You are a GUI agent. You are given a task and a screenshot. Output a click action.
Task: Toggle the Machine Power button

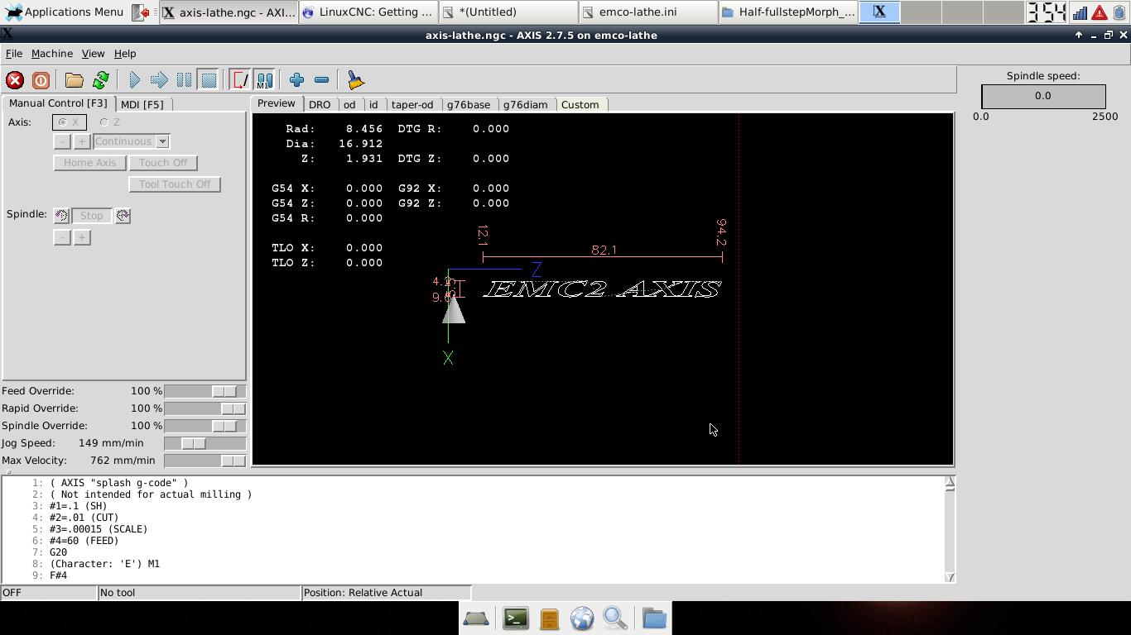(41, 80)
